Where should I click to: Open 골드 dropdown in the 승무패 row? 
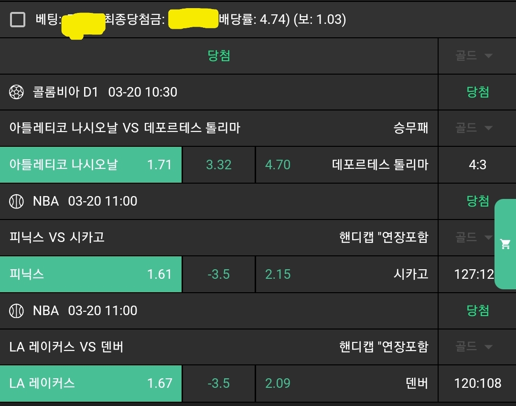coord(473,128)
